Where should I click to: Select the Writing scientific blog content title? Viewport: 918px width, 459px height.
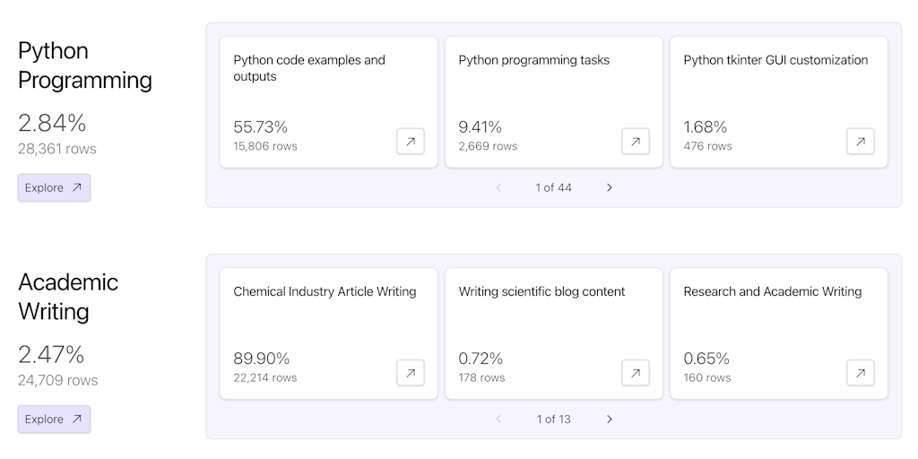pyautogui.click(x=541, y=291)
